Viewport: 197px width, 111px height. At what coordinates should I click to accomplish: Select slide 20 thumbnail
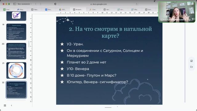pyautogui.click(x=16, y=51)
